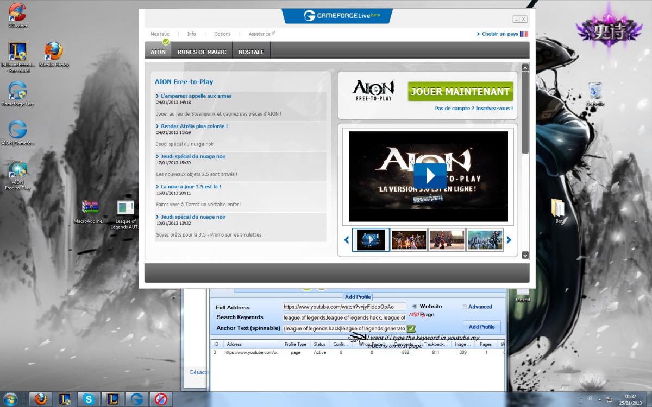The image size is (652, 407).
Task: Select League of Legends AUT desktop file
Action: (125, 215)
